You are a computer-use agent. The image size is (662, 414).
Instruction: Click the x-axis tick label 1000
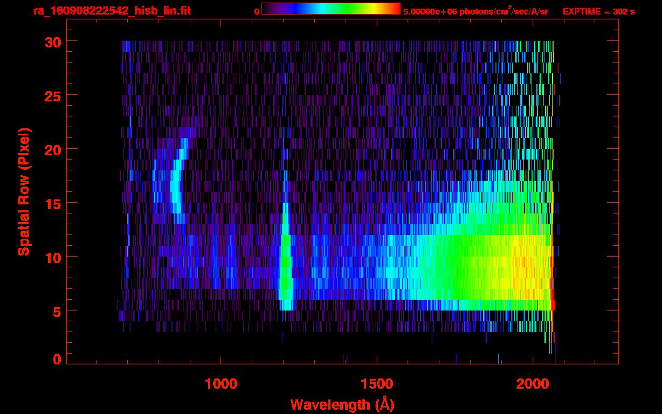click(x=222, y=383)
